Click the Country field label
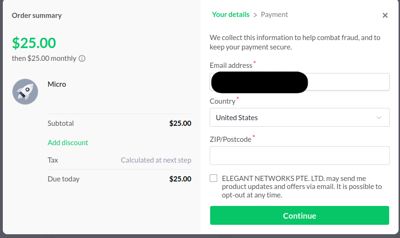 [222, 101]
